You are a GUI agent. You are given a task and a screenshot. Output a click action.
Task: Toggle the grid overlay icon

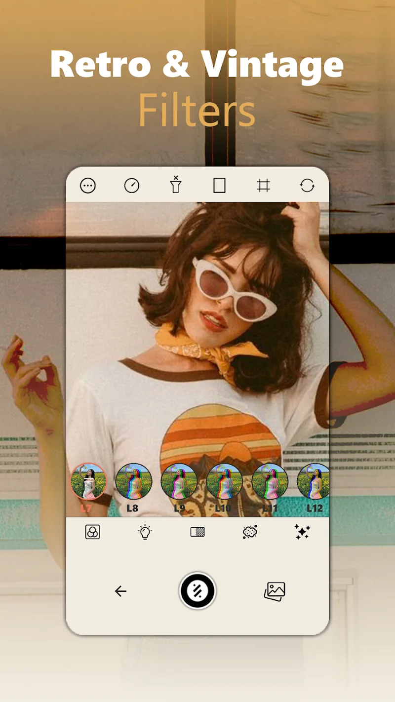coord(263,186)
